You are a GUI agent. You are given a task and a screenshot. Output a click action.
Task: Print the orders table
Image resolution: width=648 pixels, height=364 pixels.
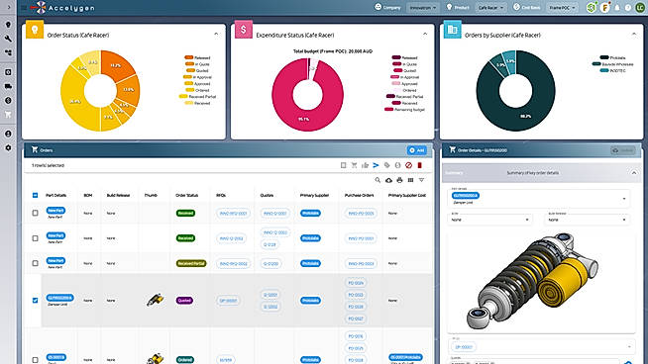[399, 180]
